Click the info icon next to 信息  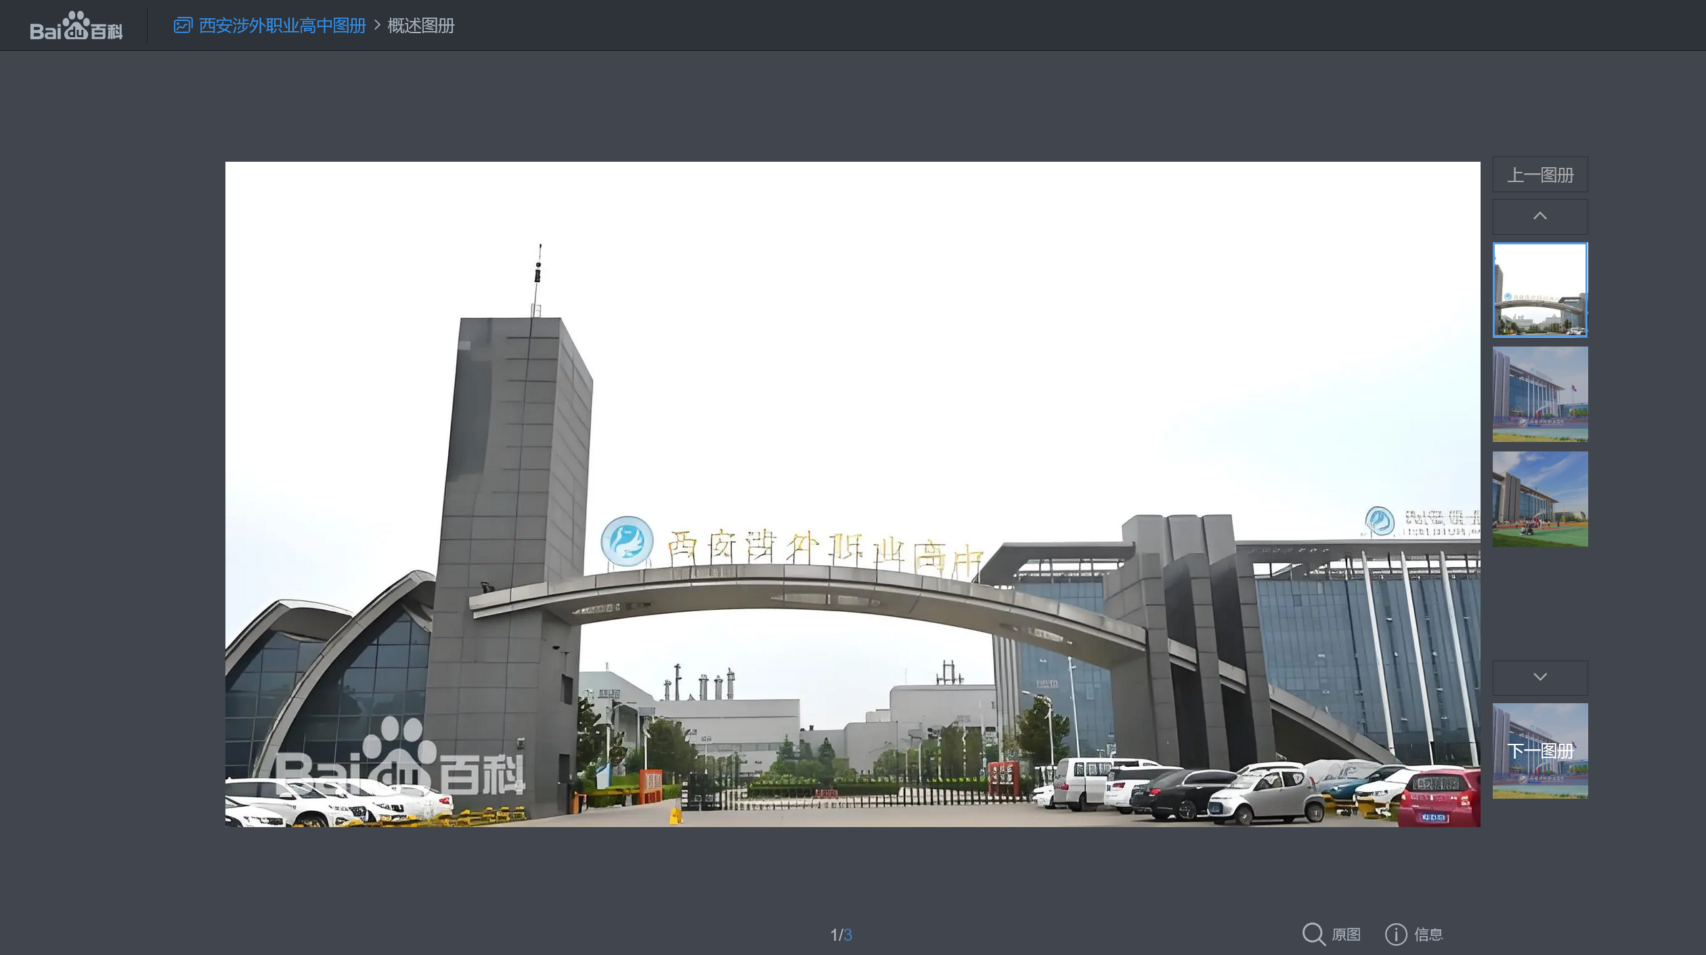coord(1396,934)
